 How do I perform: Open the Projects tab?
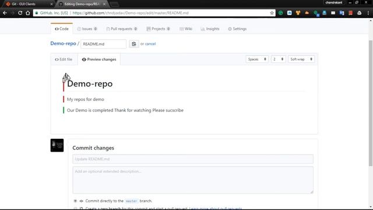click(158, 29)
